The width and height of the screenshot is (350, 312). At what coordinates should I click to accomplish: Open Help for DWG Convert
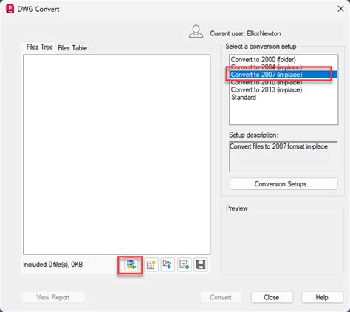point(322,297)
